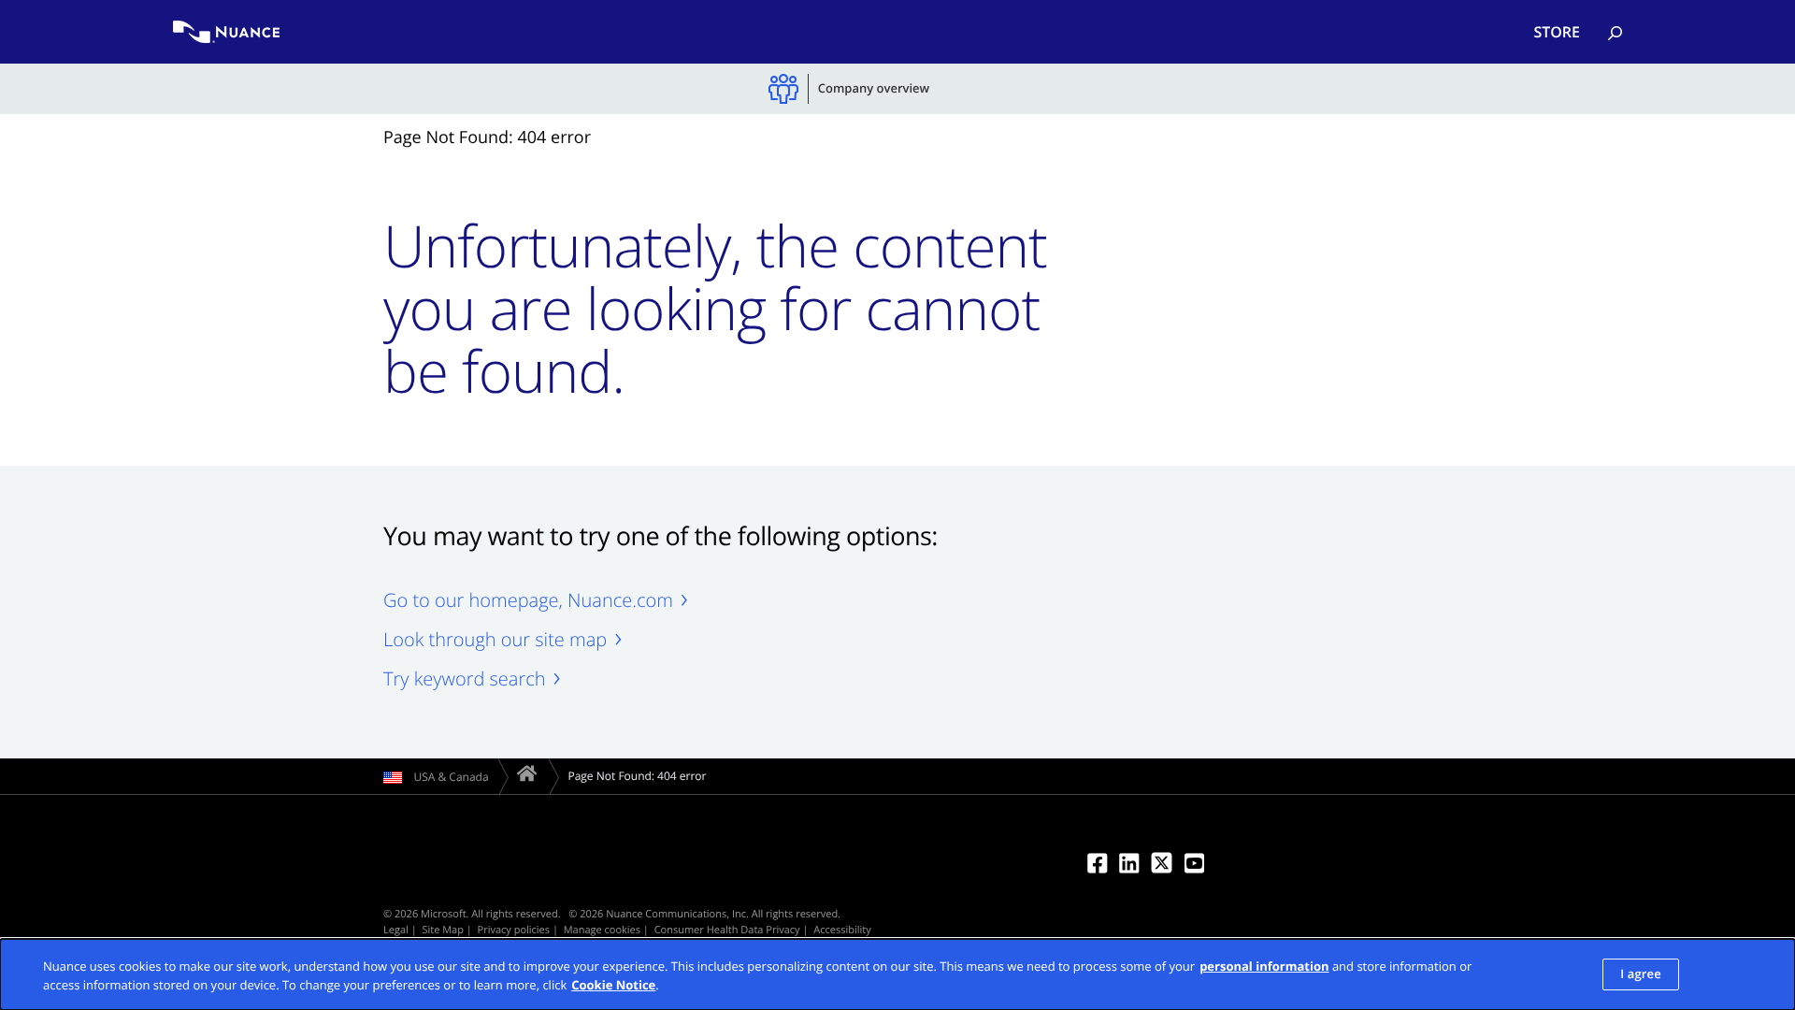The image size is (1795, 1010).
Task: Open the Facebook social icon
Action: [x=1097, y=863]
